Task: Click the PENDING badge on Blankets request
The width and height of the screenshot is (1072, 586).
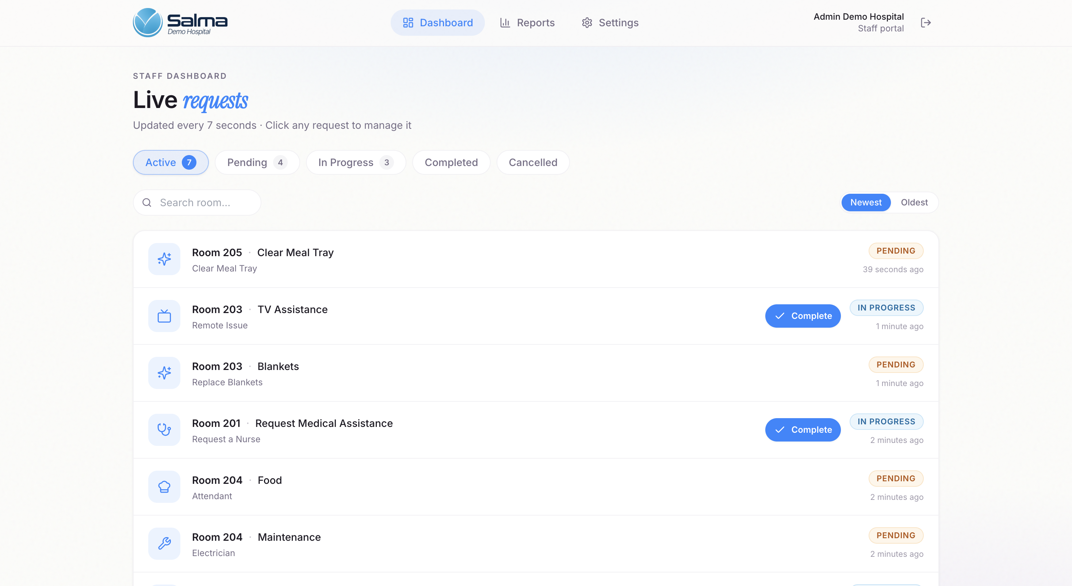Action: 896,365
